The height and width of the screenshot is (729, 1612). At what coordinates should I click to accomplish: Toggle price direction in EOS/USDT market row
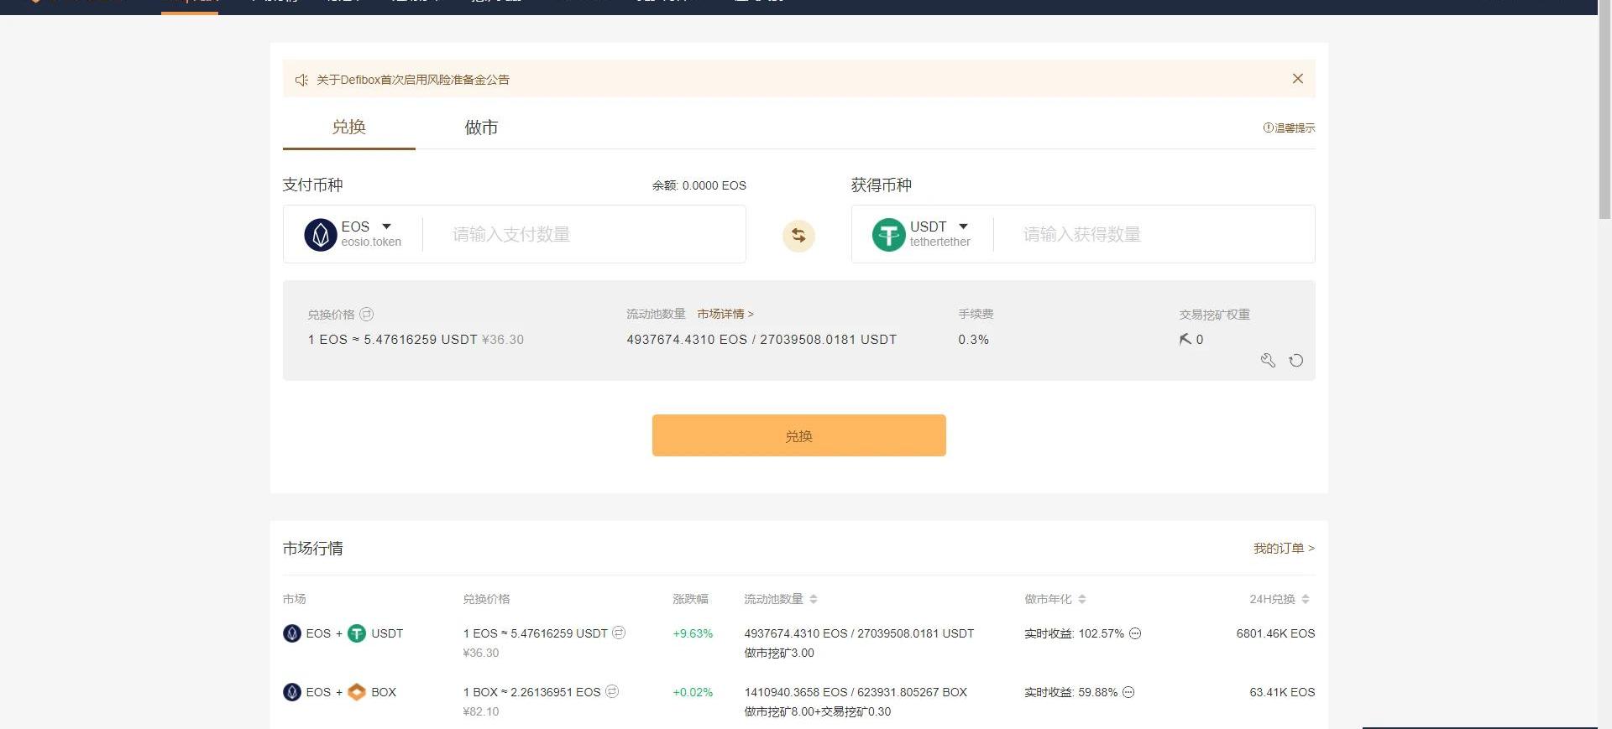click(619, 633)
